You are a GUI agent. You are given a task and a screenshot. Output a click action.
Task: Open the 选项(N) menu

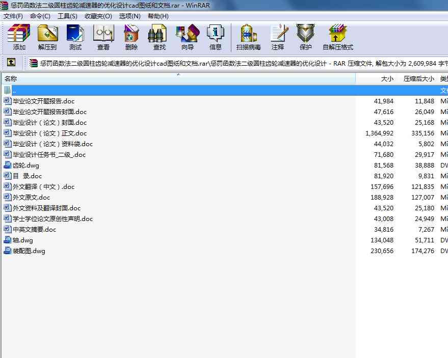click(x=129, y=16)
